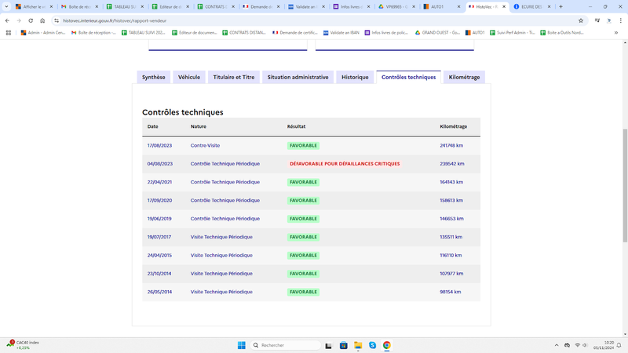The height and width of the screenshot is (353, 628).
Task: Open the Chrome extension icon beside the star
Action: (597, 20)
